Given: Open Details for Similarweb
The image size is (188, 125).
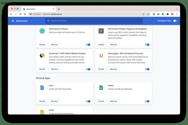Looking at the screenshot, I should click(x=42, y=69).
